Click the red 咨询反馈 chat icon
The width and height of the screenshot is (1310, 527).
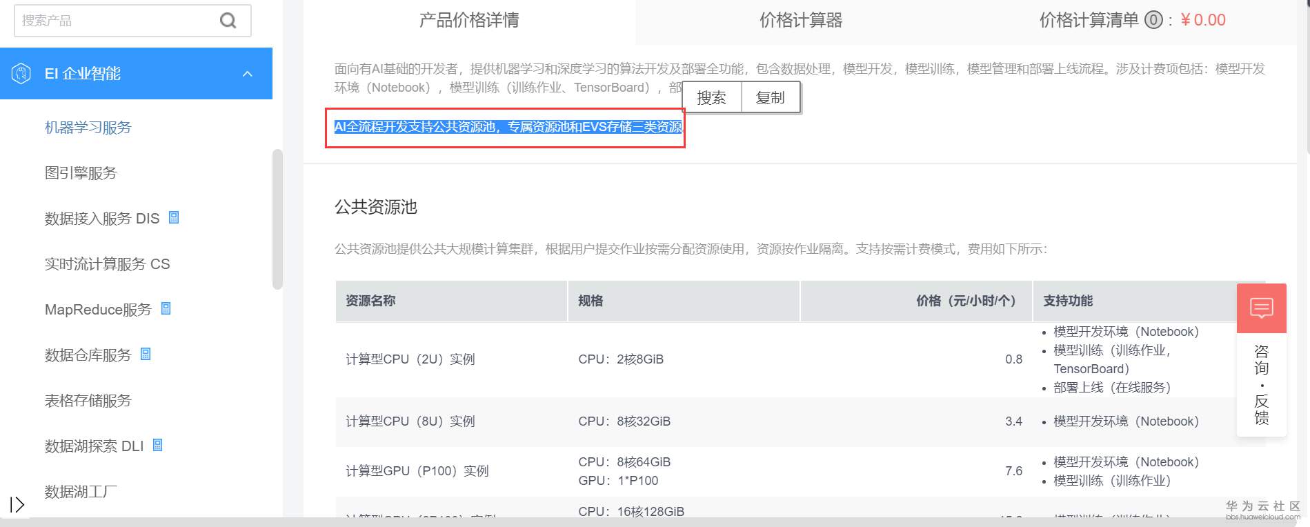1262,308
